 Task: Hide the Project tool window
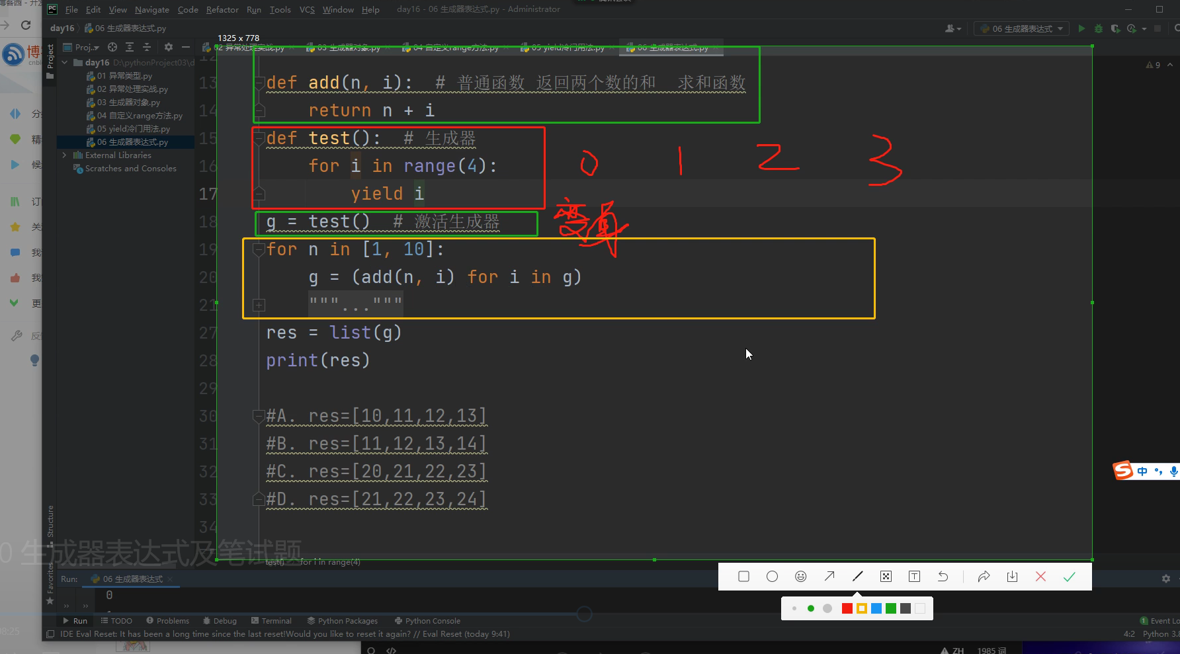[186, 47]
